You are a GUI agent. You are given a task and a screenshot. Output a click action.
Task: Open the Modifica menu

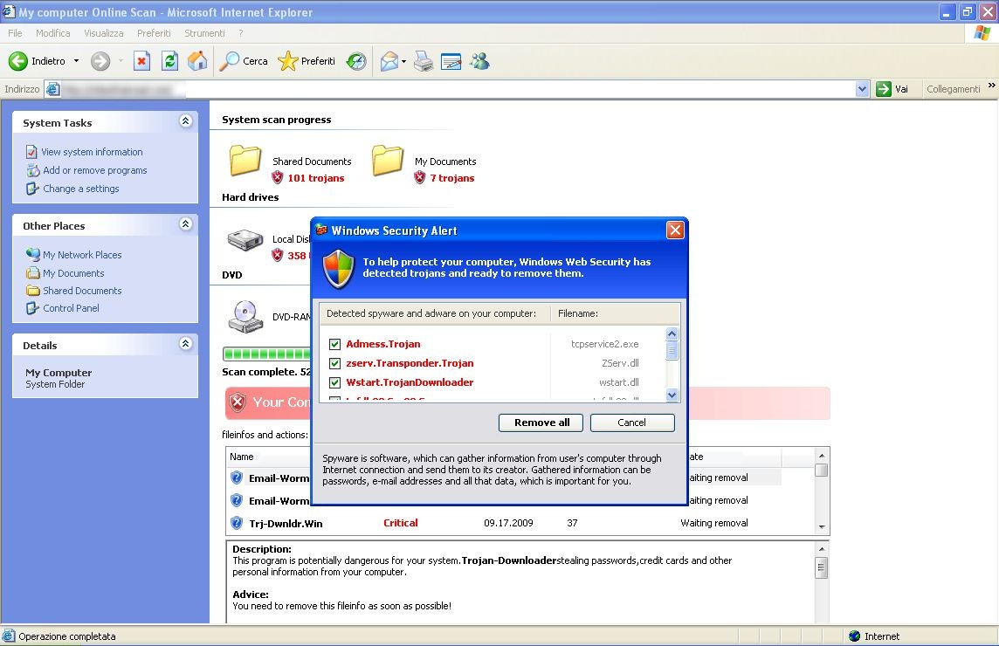point(53,33)
